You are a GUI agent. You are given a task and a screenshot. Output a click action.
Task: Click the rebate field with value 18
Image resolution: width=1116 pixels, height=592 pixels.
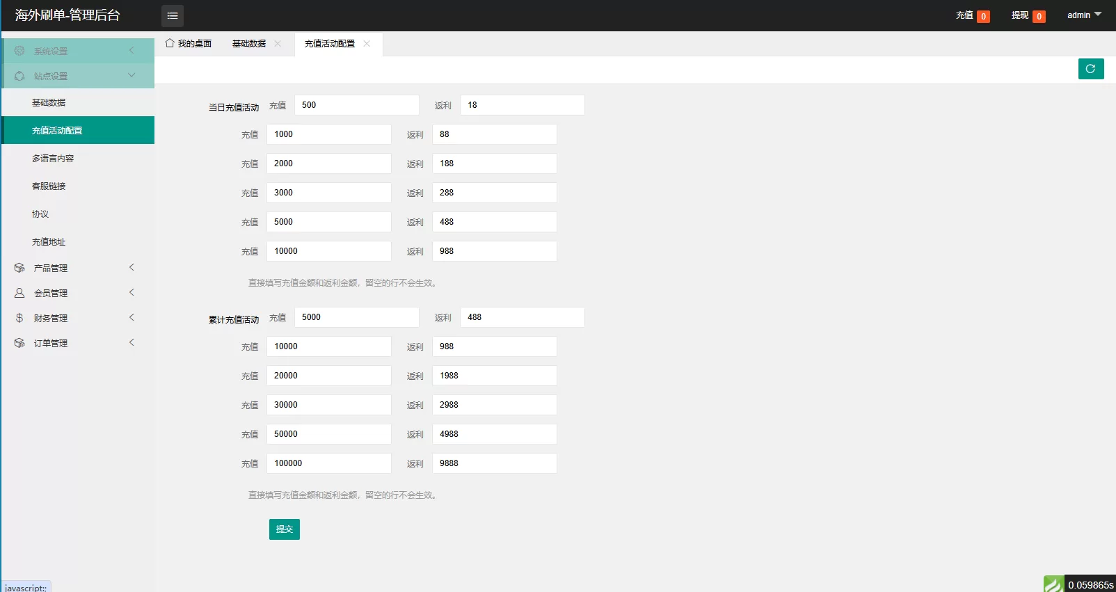click(x=523, y=105)
